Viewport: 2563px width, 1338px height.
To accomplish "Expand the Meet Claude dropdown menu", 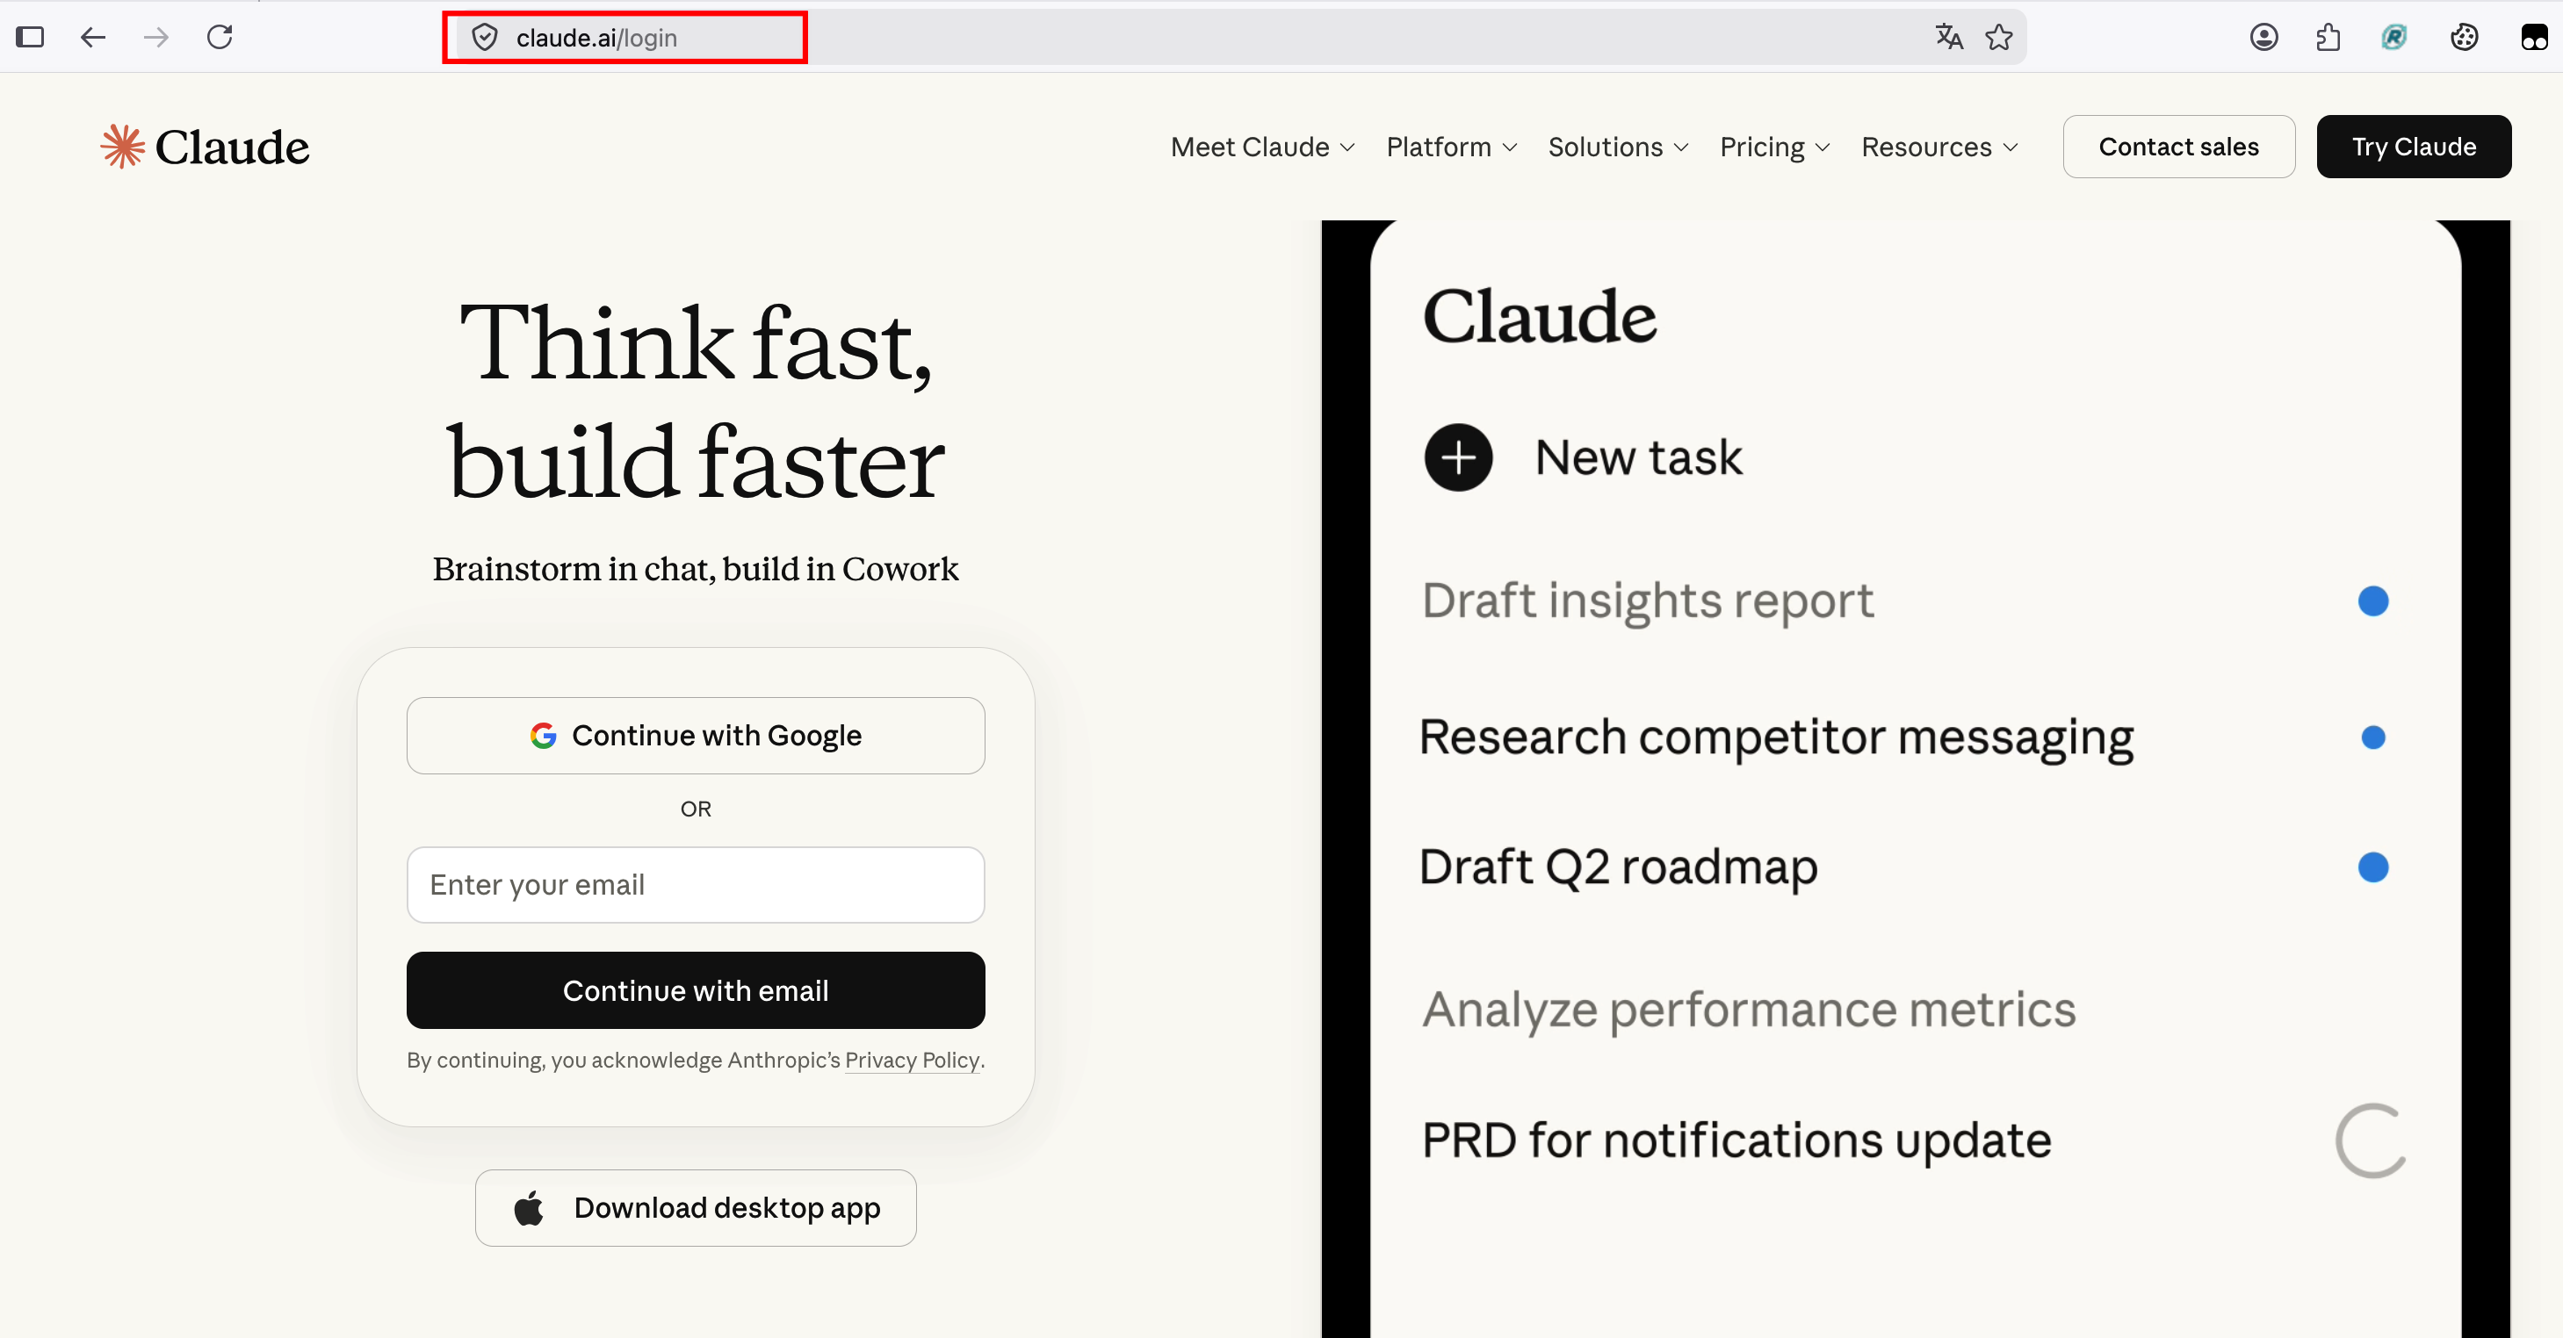I will click(x=1262, y=147).
